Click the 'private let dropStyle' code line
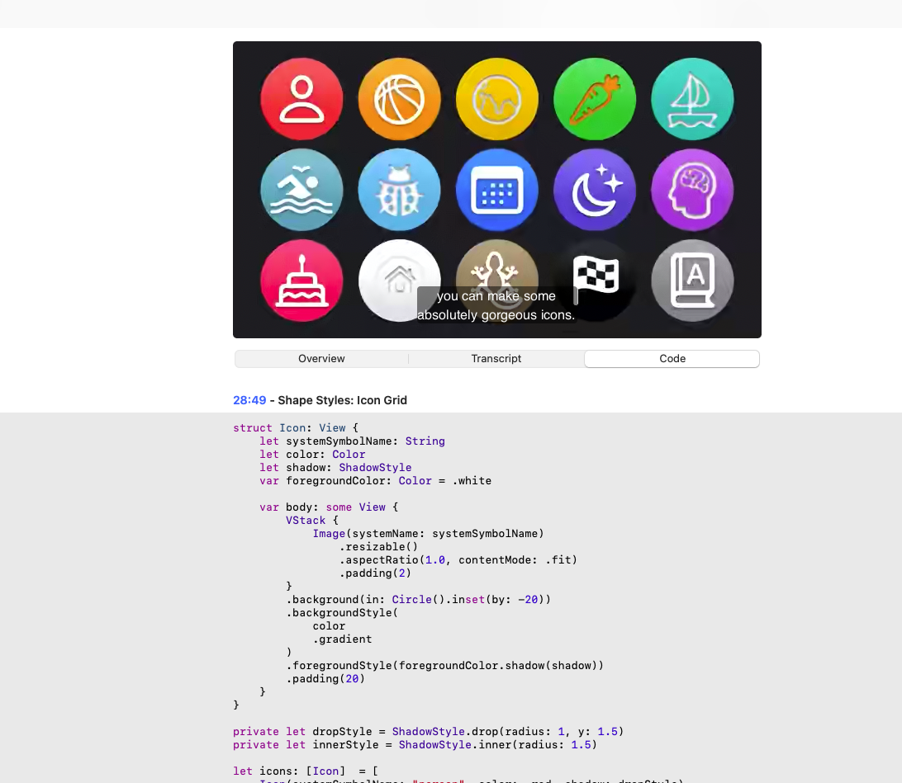 point(429,732)
